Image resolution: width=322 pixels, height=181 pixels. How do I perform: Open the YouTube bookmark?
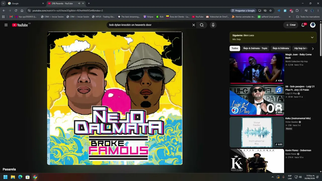click(x=198, y=17)
